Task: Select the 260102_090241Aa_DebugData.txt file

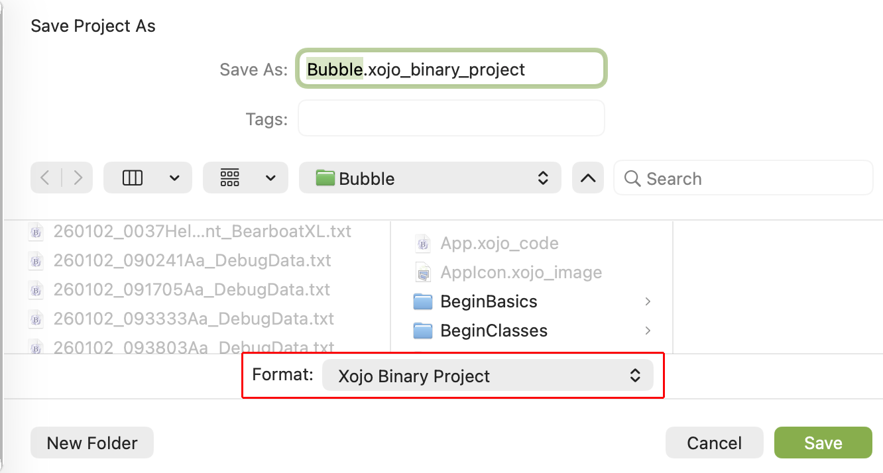Action: (192, 260)
